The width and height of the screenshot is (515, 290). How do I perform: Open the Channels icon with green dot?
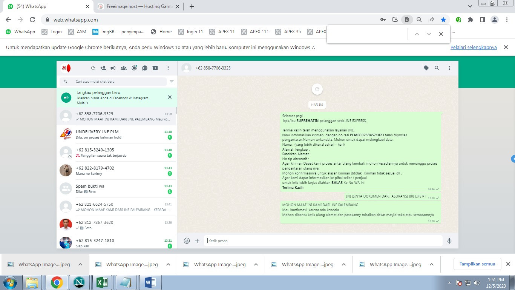[134, 68]
